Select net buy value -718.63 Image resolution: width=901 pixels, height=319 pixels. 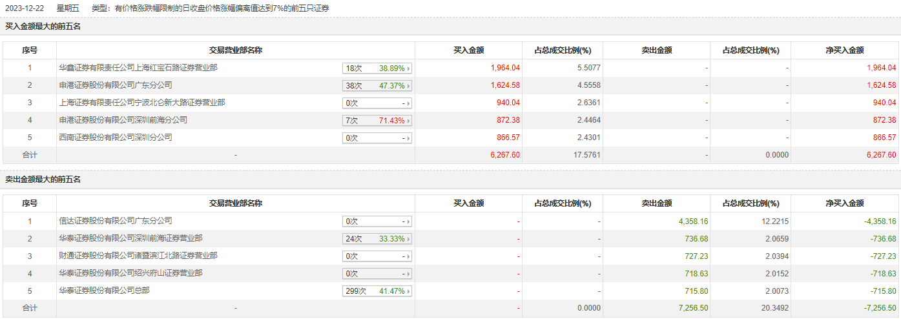point(882,273)
